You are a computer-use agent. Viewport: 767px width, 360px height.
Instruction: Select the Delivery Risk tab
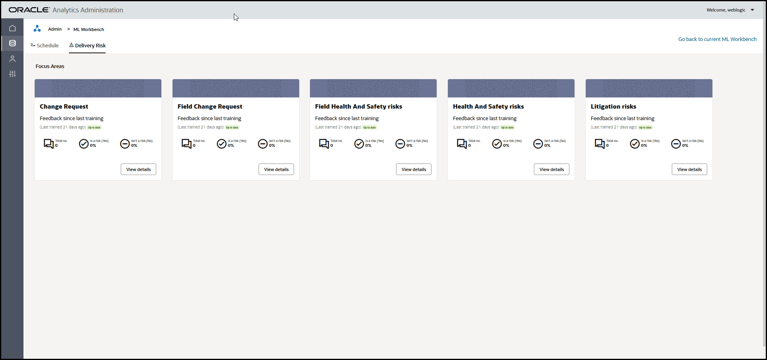(87, 45)
